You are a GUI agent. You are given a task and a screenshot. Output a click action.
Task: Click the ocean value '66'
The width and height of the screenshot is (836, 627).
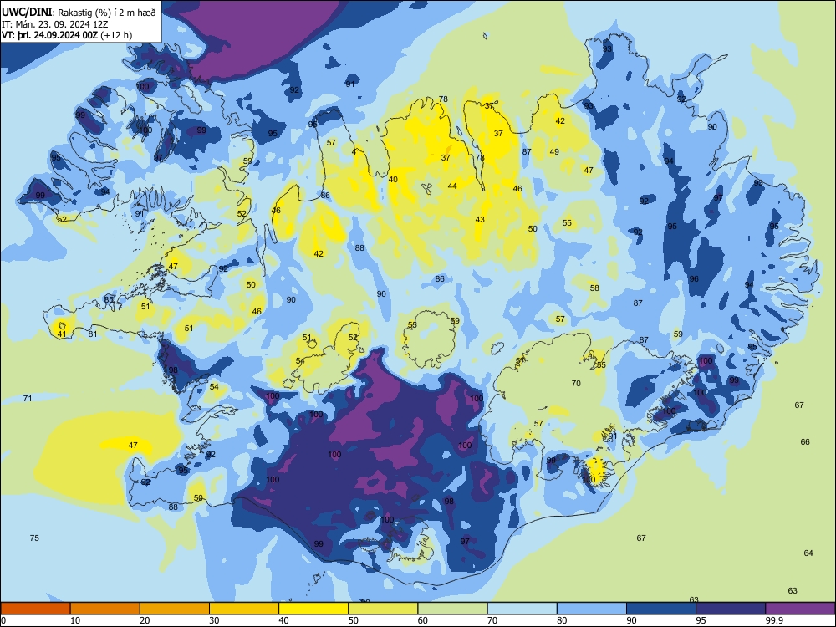click(805, 442)
